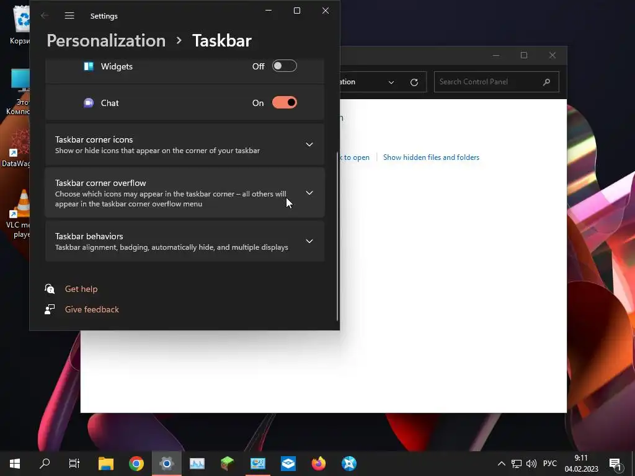Click the Control Panel taskbar icon
This screenshot has height=476, width=635.
pyautogui.click(x=258, y=464)
